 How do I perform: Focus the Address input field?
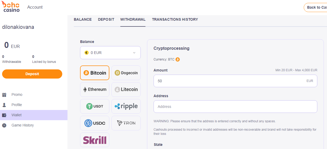[x=235, y=107]
